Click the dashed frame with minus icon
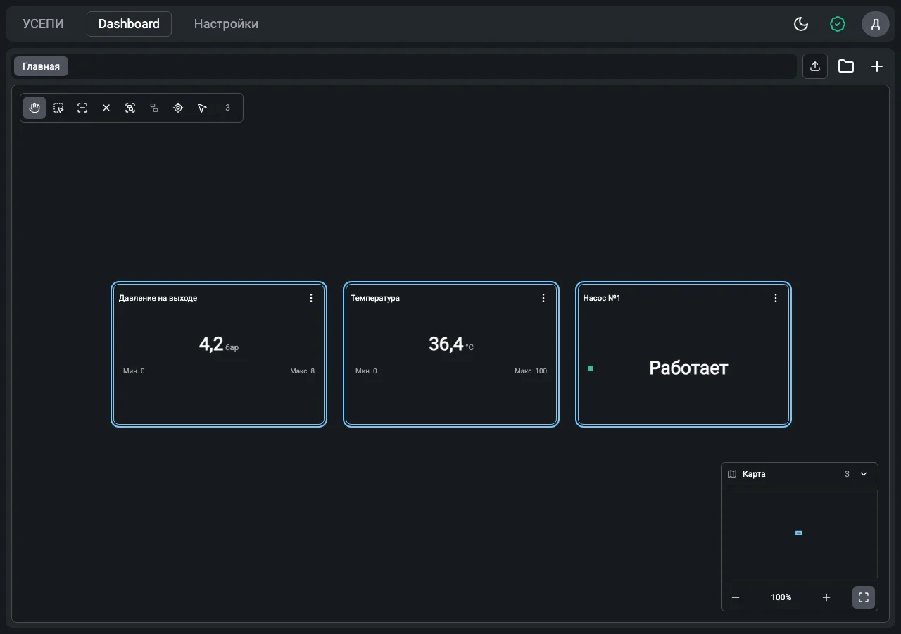 click(x=82, y=108)
